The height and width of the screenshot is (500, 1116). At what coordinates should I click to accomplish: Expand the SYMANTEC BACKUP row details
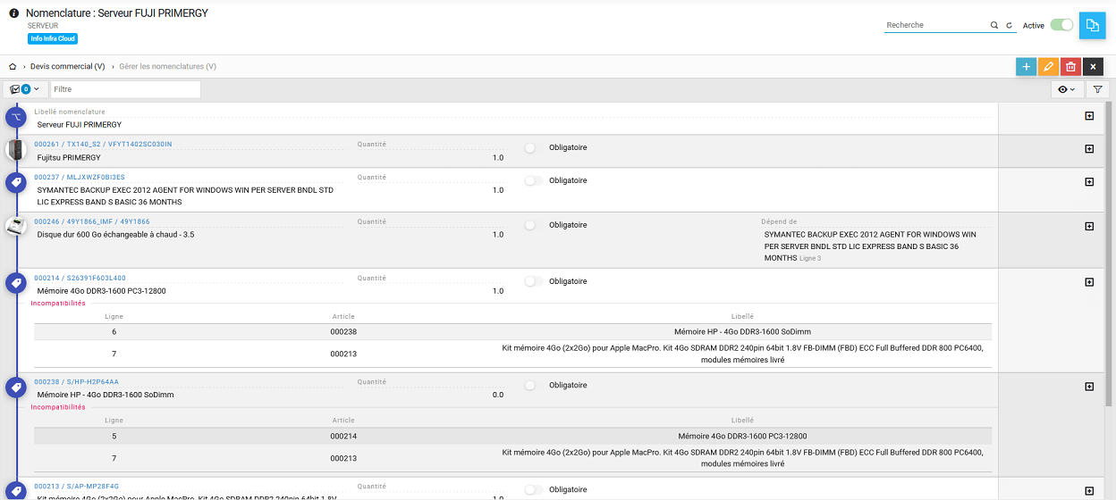(1089, 182)
